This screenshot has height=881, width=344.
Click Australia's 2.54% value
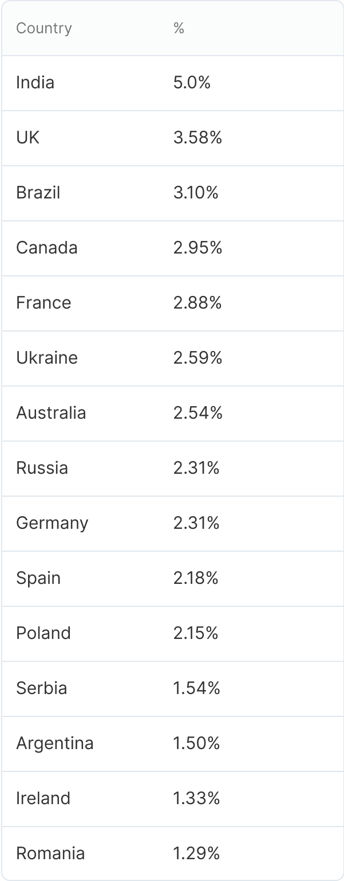(198, 413)
